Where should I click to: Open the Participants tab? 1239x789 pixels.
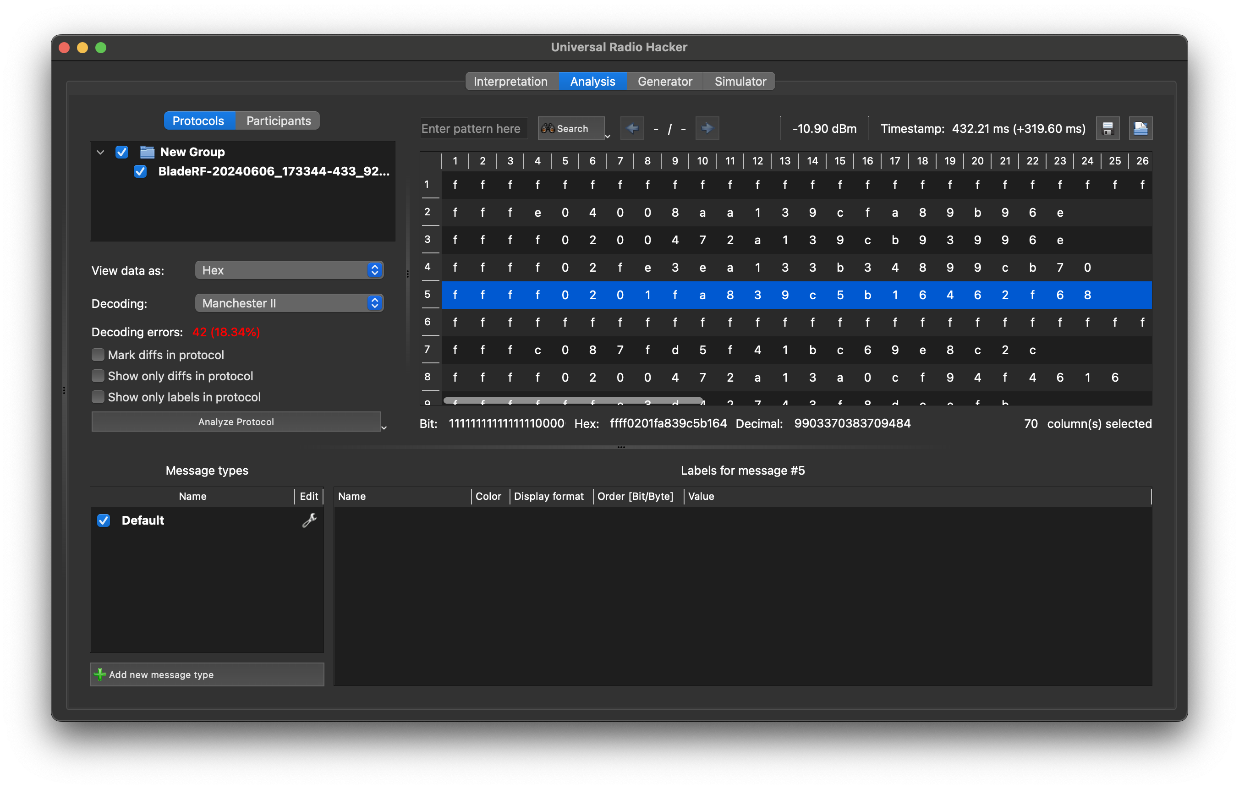coord(279,121)
